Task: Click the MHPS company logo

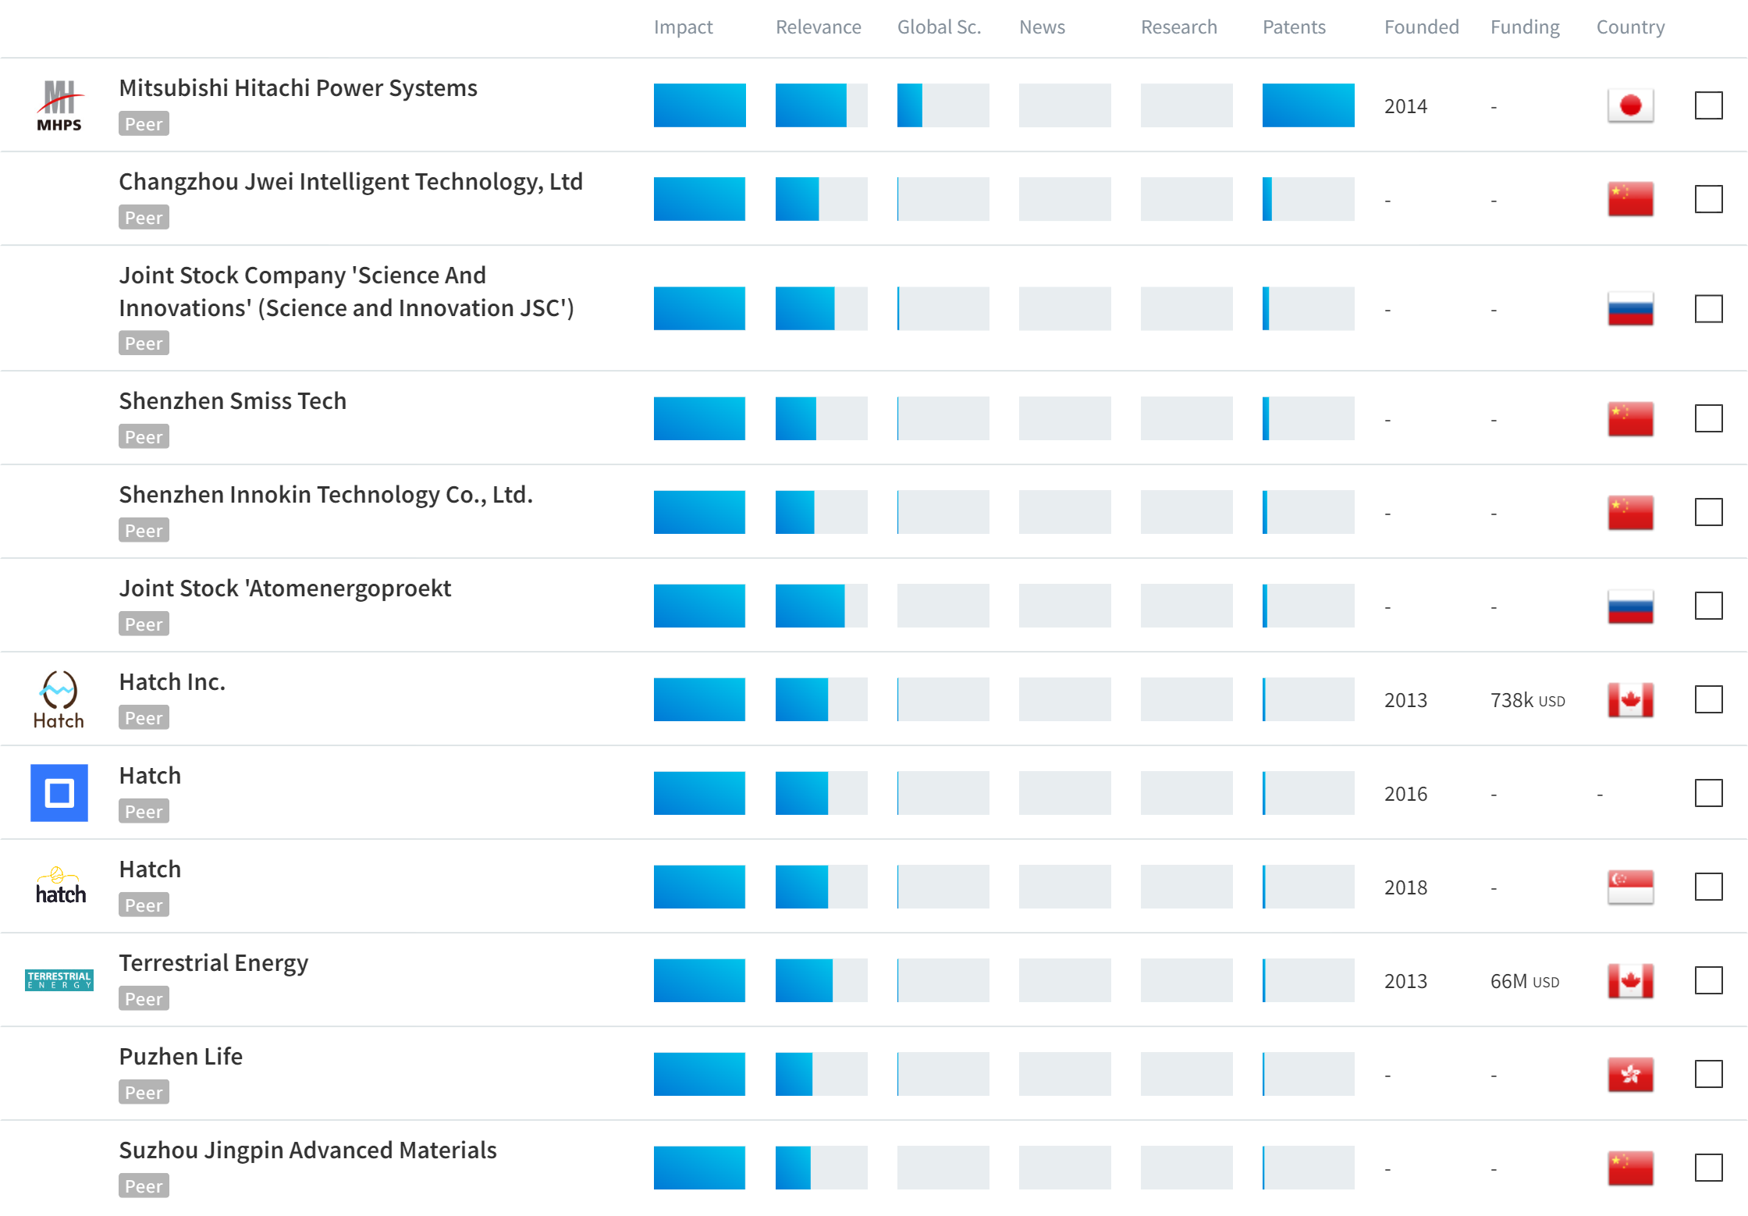Action: 59,105
